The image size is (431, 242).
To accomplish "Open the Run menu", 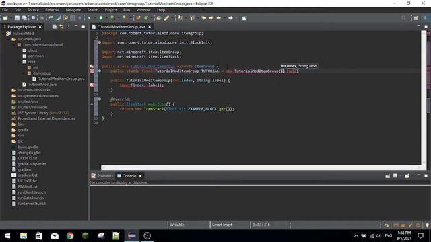I will (127, 10).
